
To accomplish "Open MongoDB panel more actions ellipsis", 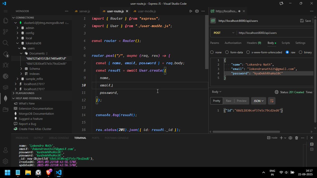I will [x=67, y=11].
